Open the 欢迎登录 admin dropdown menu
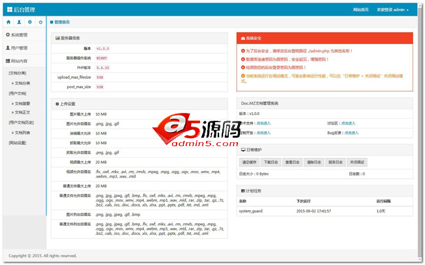 coord(393,10)
